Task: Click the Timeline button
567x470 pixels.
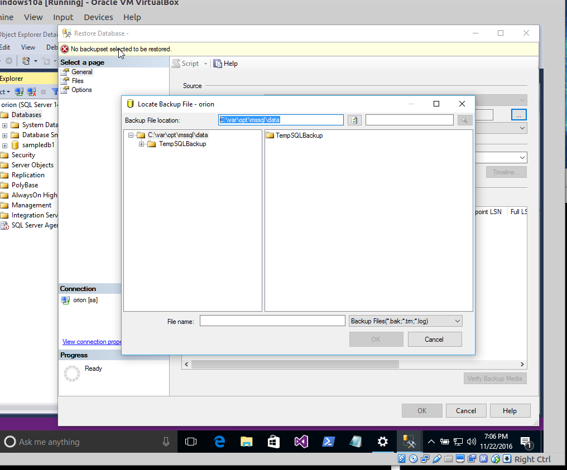Action: click(x=506, y=172)
